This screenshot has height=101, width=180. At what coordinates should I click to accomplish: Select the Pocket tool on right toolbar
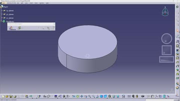pyautogui.click(x=177, y=46)
